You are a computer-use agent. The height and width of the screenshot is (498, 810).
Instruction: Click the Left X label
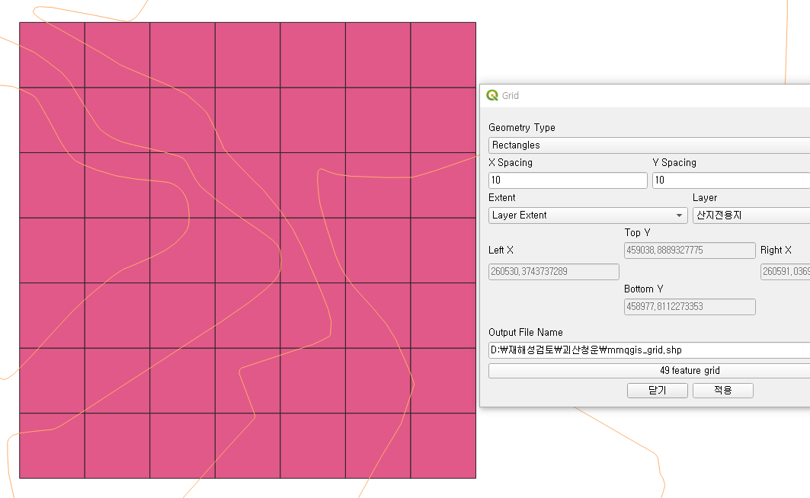click(501, 251)
